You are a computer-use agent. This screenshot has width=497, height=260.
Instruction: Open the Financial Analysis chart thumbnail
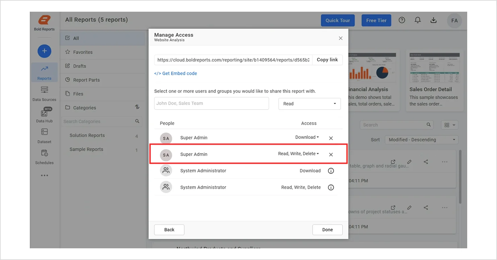(x=371, y=68)
